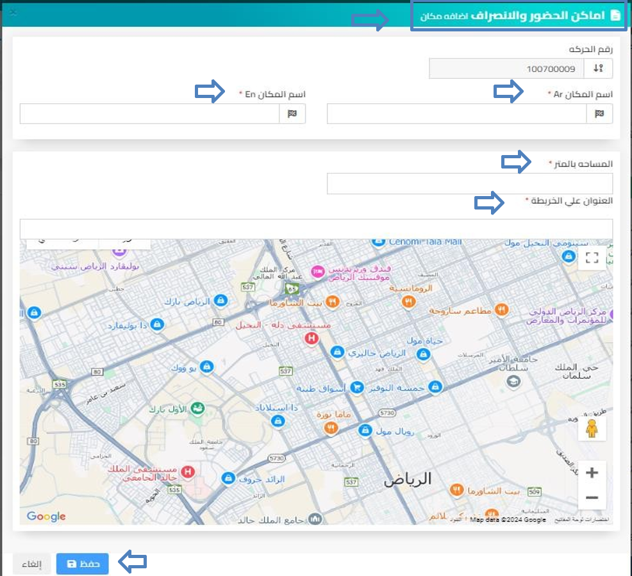Open the Google logo link on the map
This screenshot has width=632, height=576.
[x=46, y=516]
